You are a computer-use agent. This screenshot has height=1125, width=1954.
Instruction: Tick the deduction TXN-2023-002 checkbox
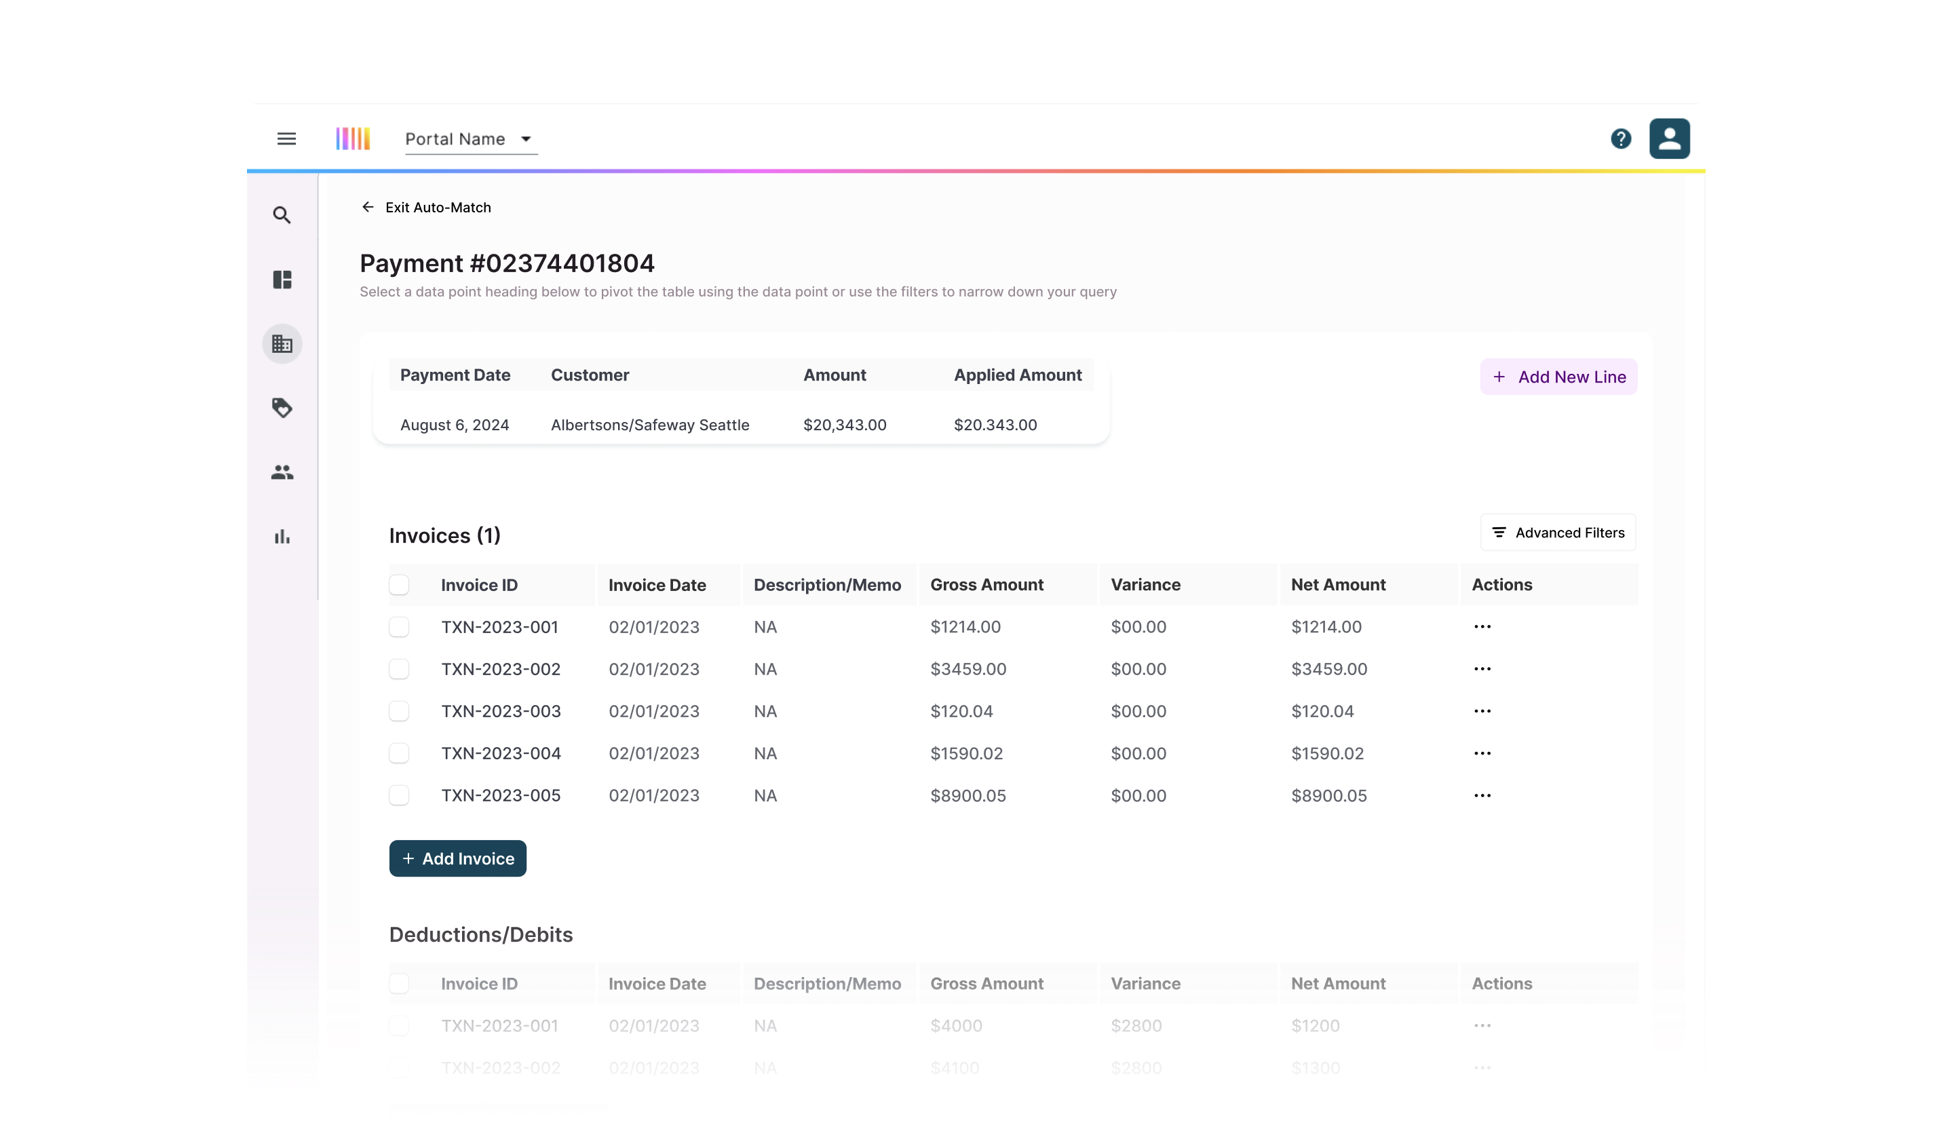[x=399, y=1068]
